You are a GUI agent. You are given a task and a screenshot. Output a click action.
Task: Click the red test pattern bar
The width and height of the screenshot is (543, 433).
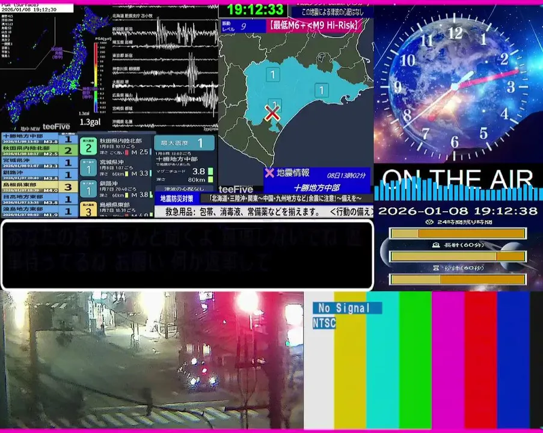click(480, 360)
